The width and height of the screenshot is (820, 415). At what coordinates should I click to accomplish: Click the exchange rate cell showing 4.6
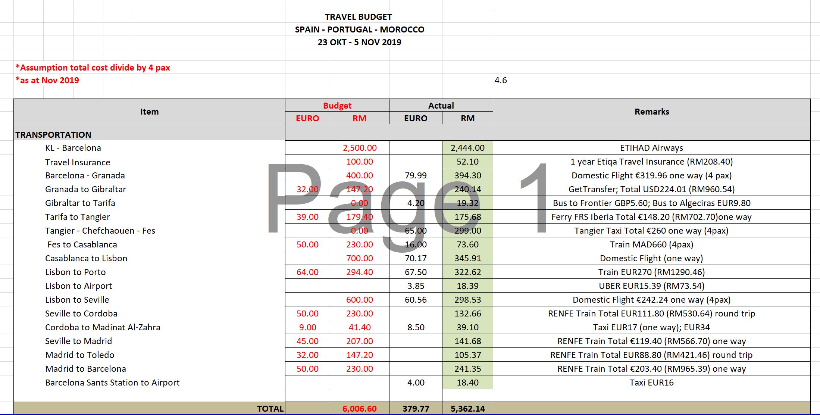[501, 80]
